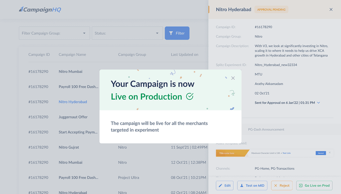Image resolution: width=341 pixels, height=194 pixels.
Task: Click the Last Updated on column header
Action: (184, 55)
